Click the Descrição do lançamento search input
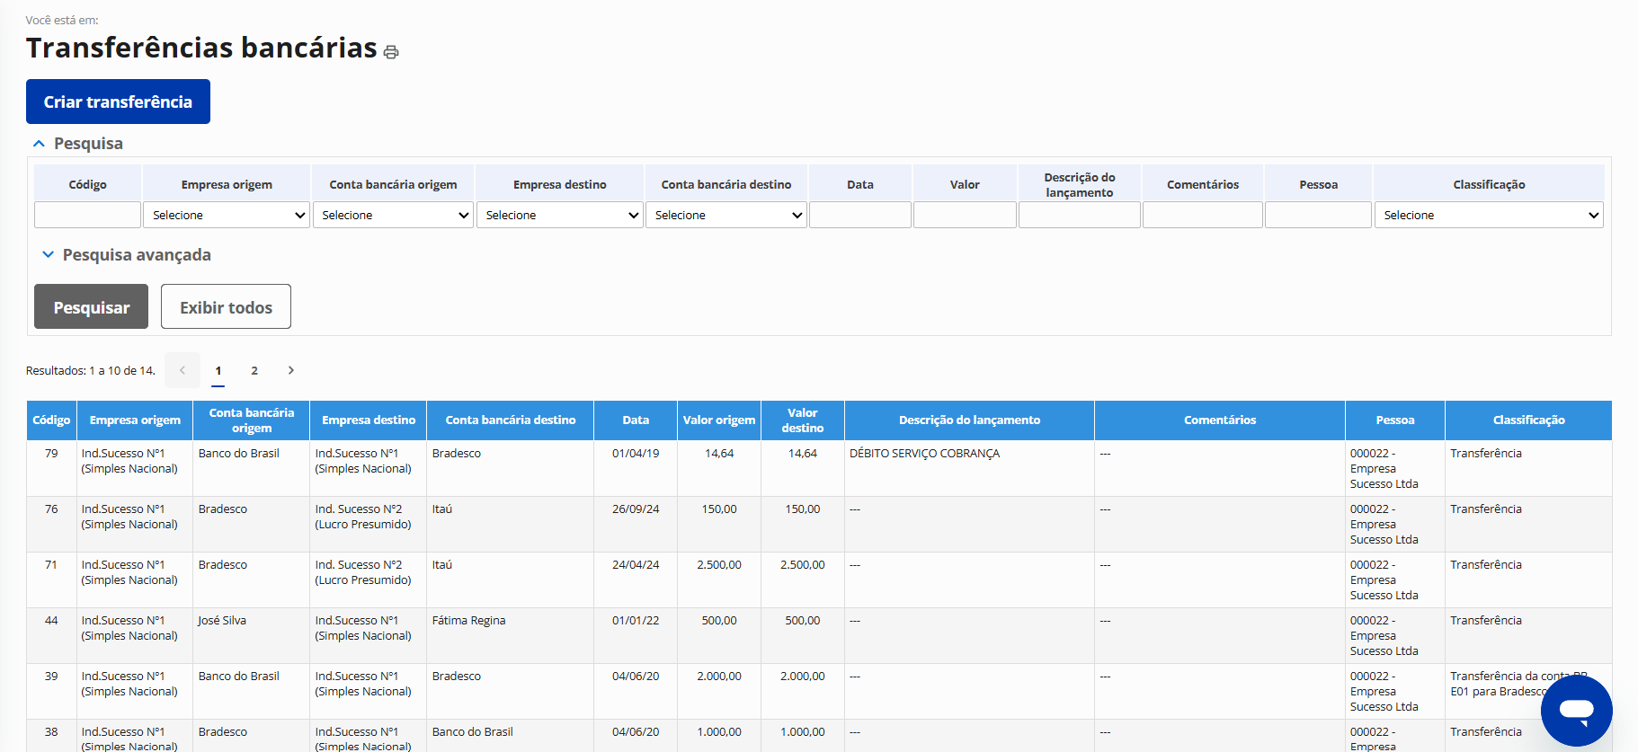Viewport: 1638px width, 752px height. [x=1079, y=215]
